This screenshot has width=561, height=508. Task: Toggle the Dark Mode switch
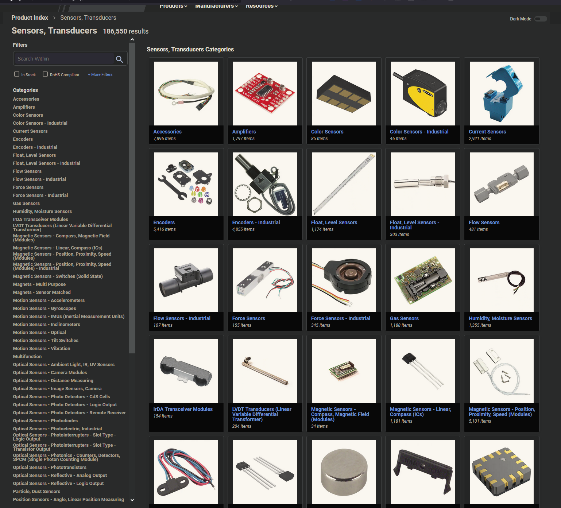pyautogui.click(x=541, y=19)
